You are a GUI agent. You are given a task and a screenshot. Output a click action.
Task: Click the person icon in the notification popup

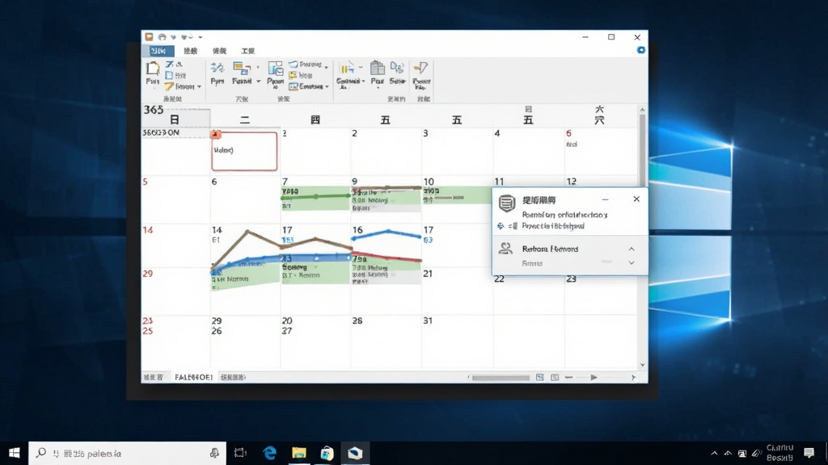coord(505,249)
